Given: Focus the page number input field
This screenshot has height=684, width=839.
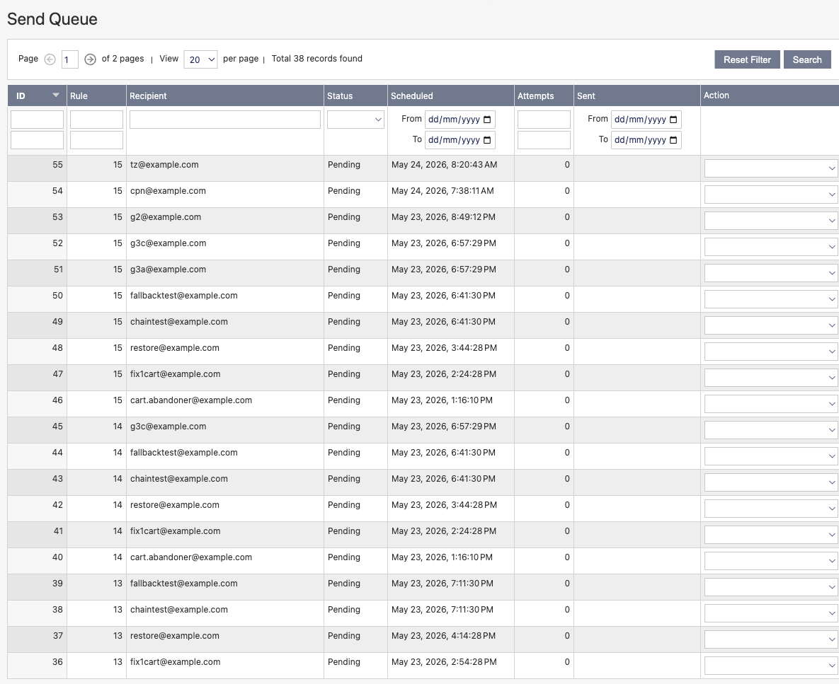Looking at the screenshot, I should coord(70,59).
